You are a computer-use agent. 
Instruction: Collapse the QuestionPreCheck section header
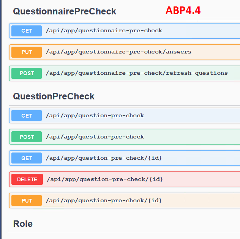pos(54,96)
